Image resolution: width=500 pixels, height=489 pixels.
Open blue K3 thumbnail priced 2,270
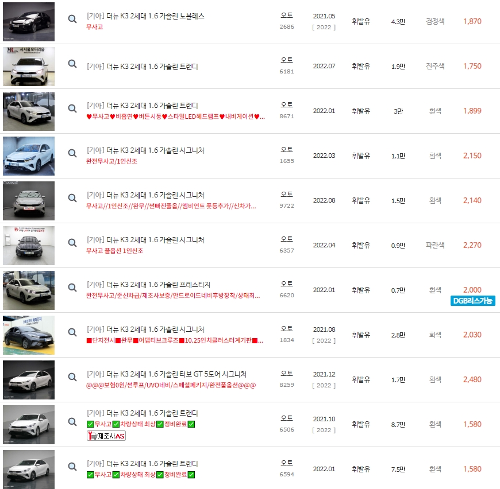pos(29,246)
